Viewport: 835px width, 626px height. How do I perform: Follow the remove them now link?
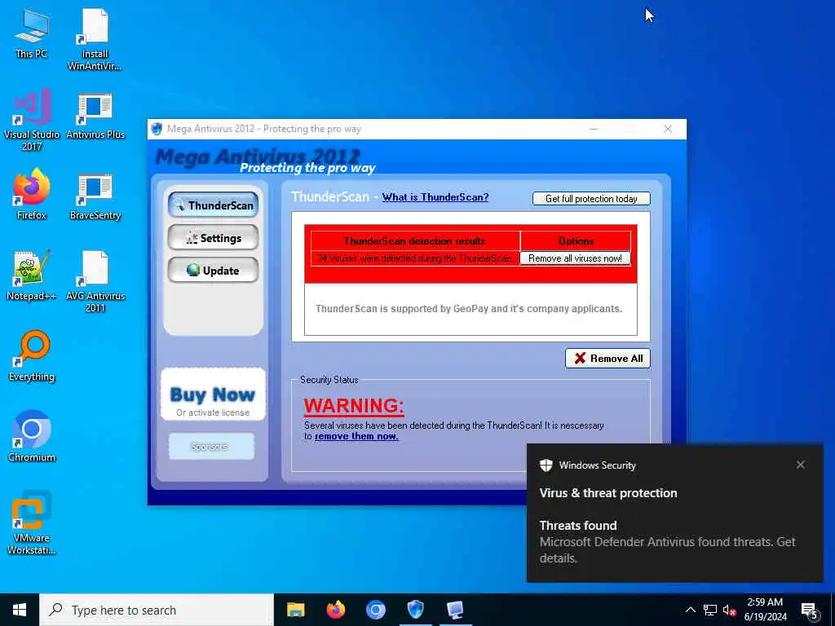356,437
